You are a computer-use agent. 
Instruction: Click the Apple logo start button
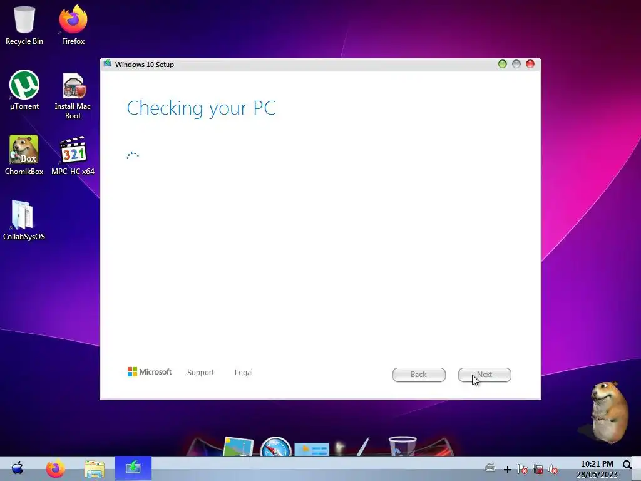(17, 468)
